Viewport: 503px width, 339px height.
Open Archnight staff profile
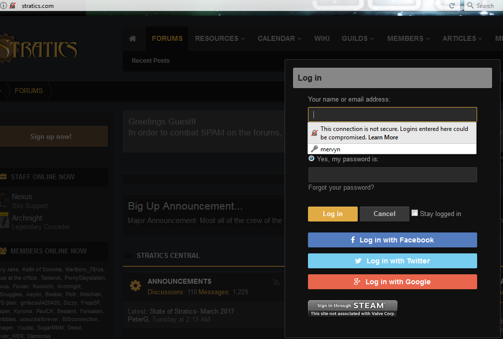point(27,218)
